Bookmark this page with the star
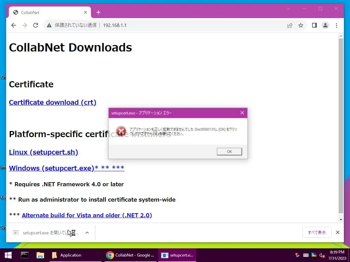 [301, 25]
